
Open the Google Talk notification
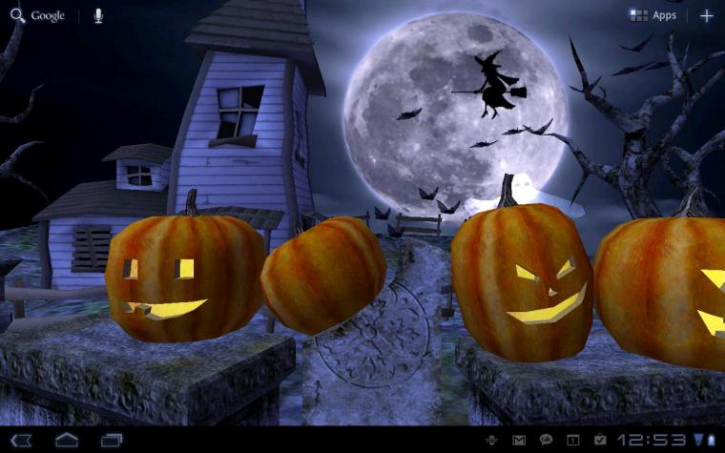546,440
